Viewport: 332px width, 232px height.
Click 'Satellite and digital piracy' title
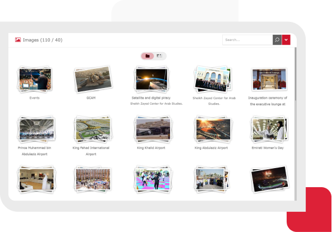pos(151,98)
